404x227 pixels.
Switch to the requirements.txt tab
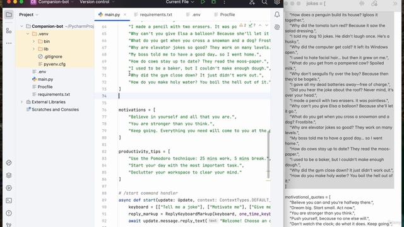click(153, 15)
